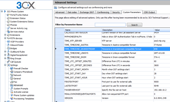Click the VERSION value 8.0.9941.549
Image resolution: width=170 pixels, height=102 pixels.
click(x=162, y=98)
